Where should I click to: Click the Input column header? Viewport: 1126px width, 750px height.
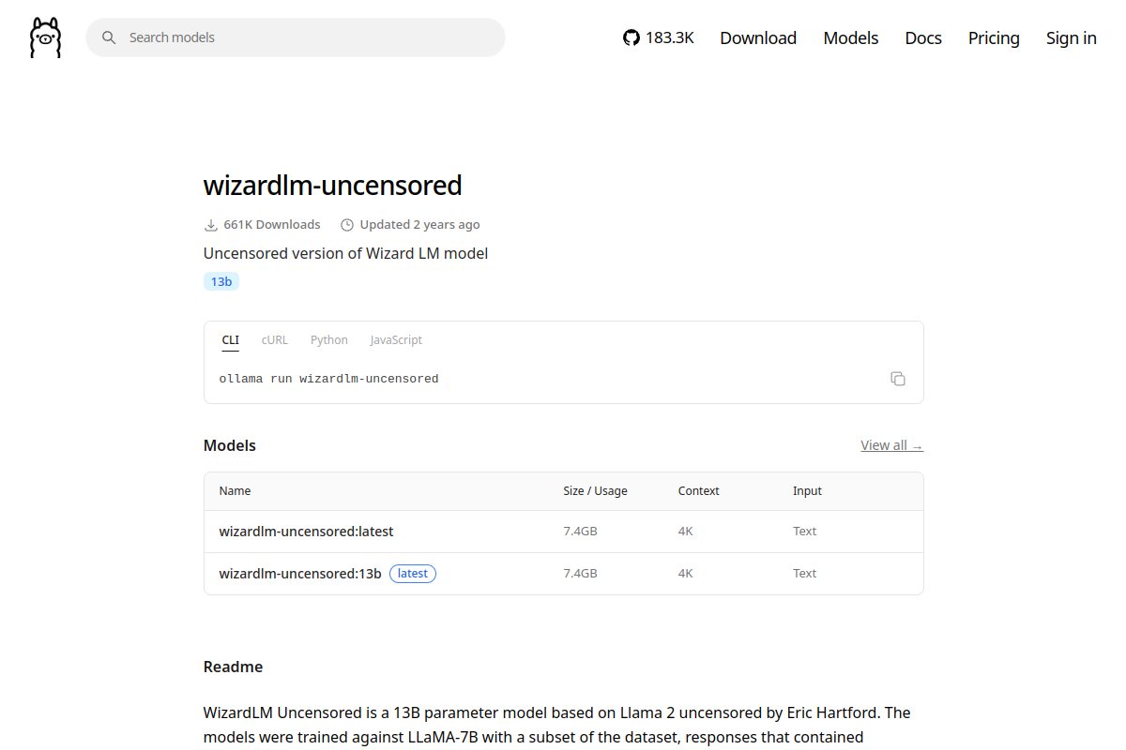(x=807, y=491)
